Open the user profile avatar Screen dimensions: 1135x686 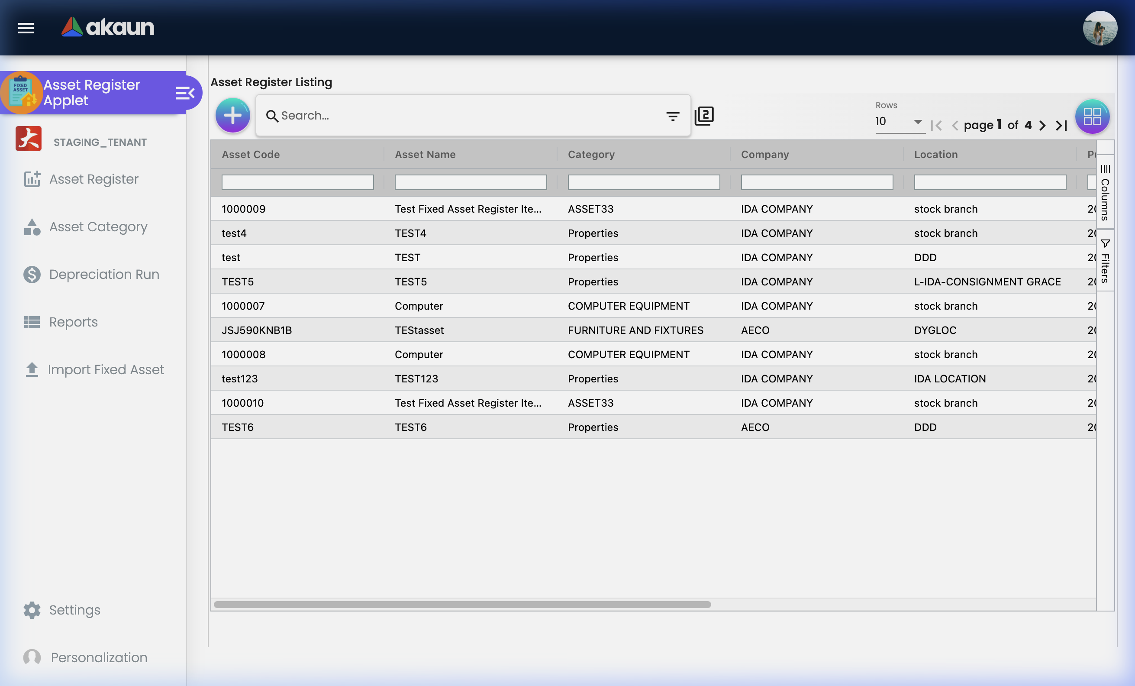click(1101, 28)
